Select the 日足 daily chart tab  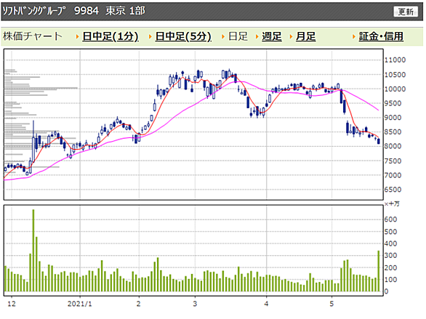(238, 36)
